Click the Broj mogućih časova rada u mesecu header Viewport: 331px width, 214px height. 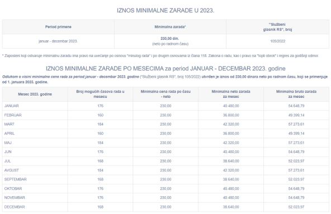point(100,94)
